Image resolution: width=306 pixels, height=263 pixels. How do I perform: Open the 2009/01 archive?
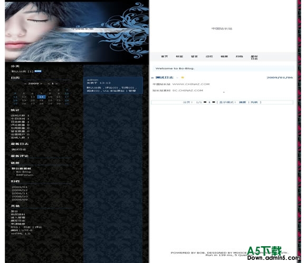[x=20, y=187]
